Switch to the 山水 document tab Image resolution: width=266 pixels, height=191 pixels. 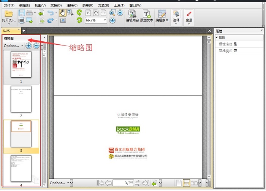[11, 30]
